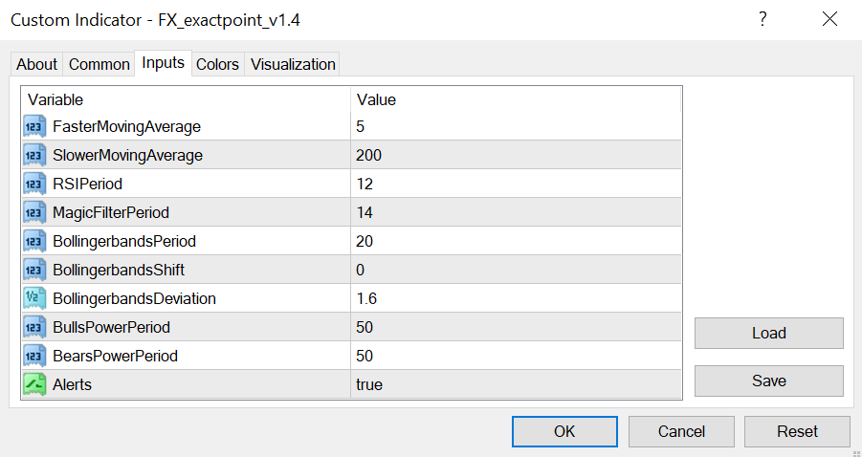Confirm with the OK button

point(564,431)
